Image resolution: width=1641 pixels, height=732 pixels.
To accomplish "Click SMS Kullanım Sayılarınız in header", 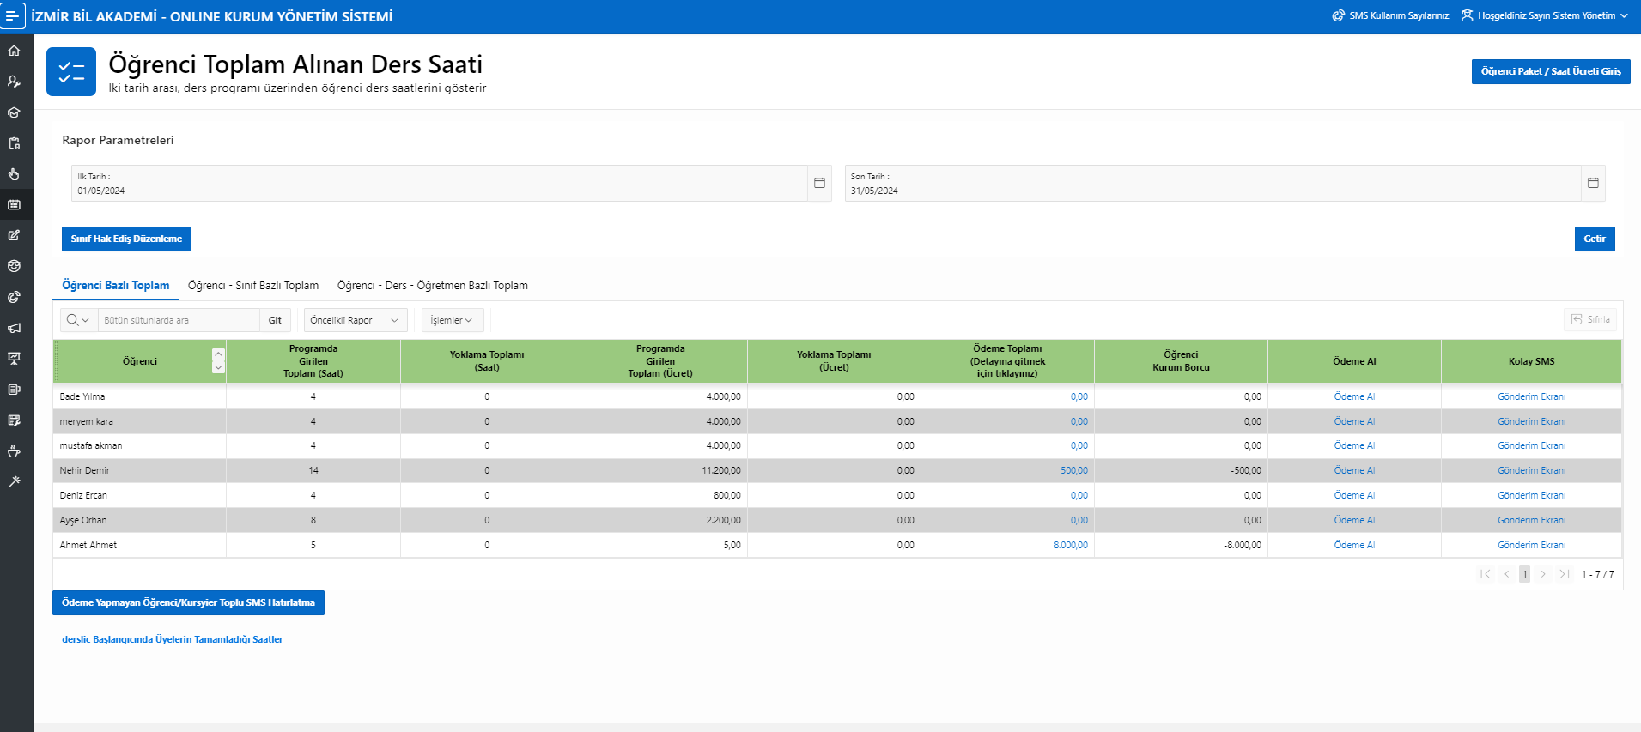I will point(1390,15).
